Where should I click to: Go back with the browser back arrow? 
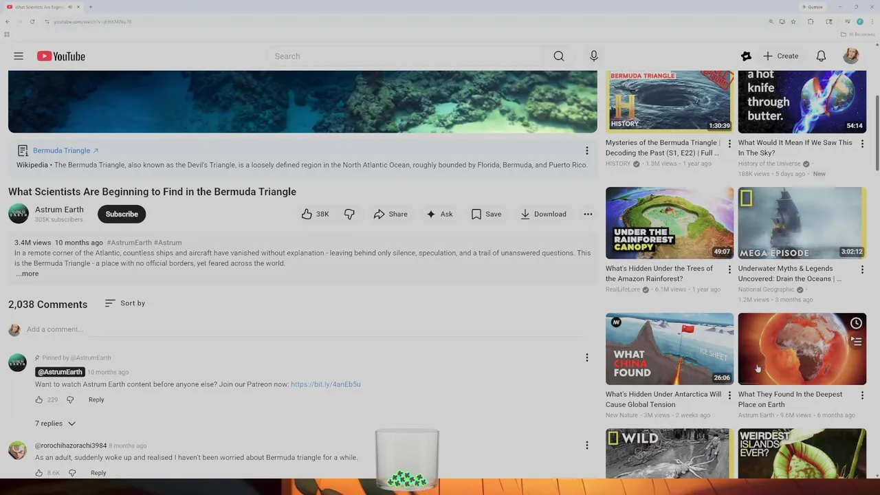tap(7, 21)
